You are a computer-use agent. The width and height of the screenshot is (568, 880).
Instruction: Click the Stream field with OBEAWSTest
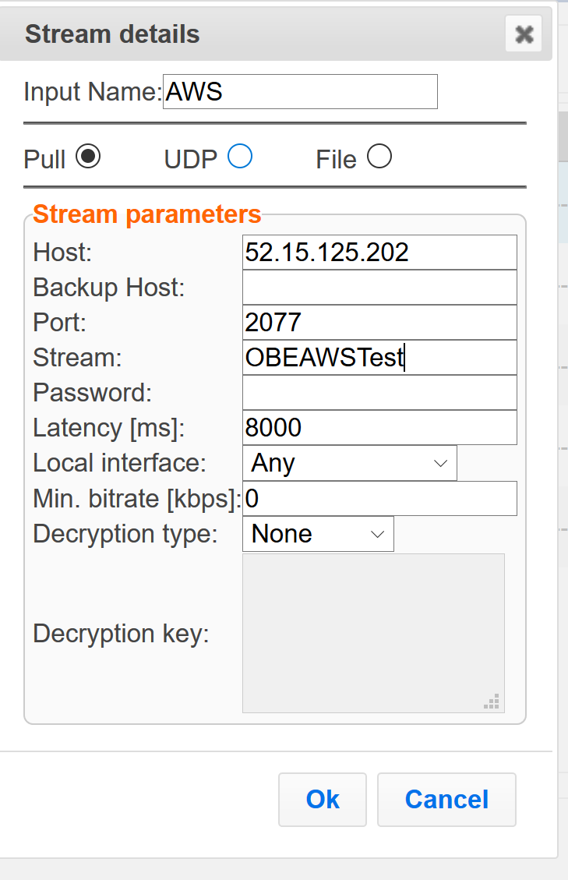coord(380,358)
